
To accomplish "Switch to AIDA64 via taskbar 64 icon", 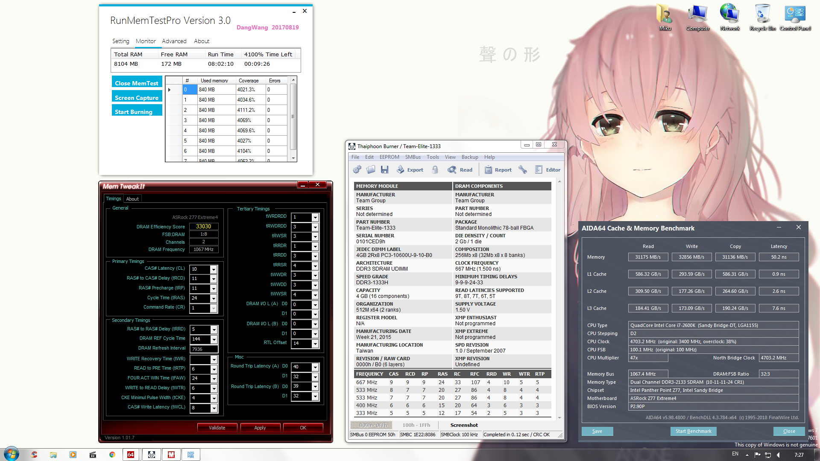I will pyautogui.click(x=131, y=455).
